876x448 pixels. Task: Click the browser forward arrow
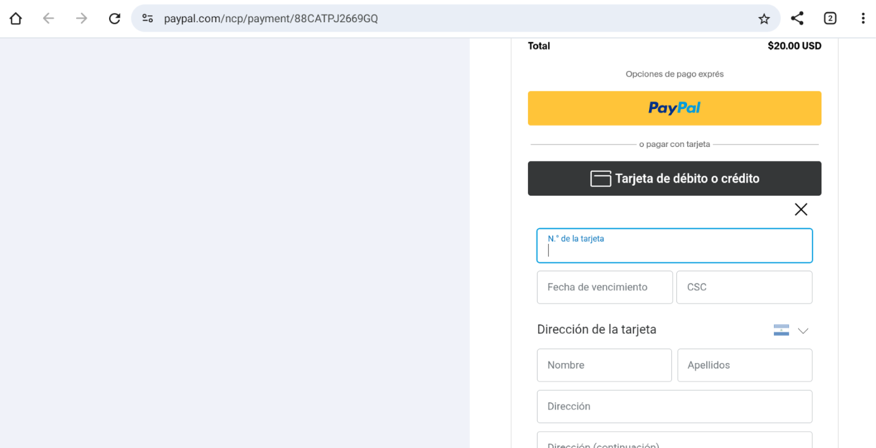coord(81,18)
